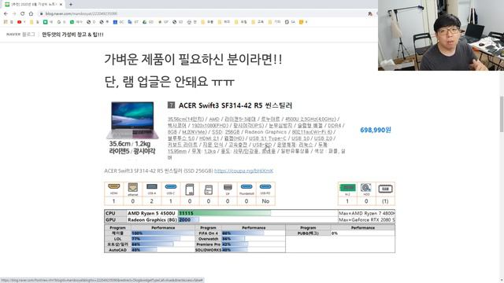
Task: Click the USB-PD value 'No'
Action: (265, 201)
